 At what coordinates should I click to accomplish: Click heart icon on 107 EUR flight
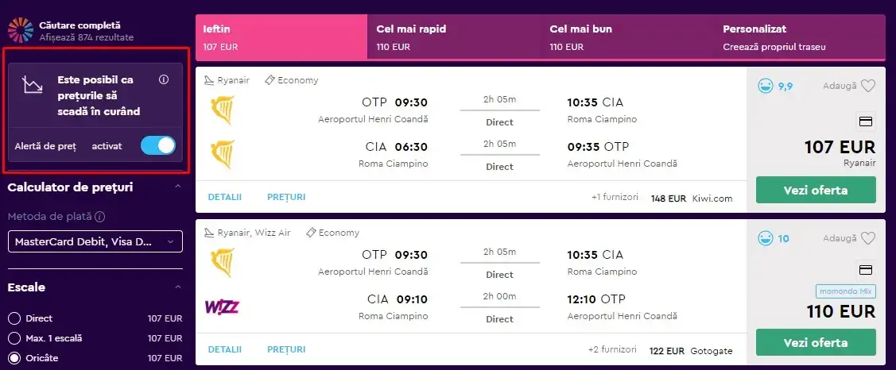tap(868, 87)
